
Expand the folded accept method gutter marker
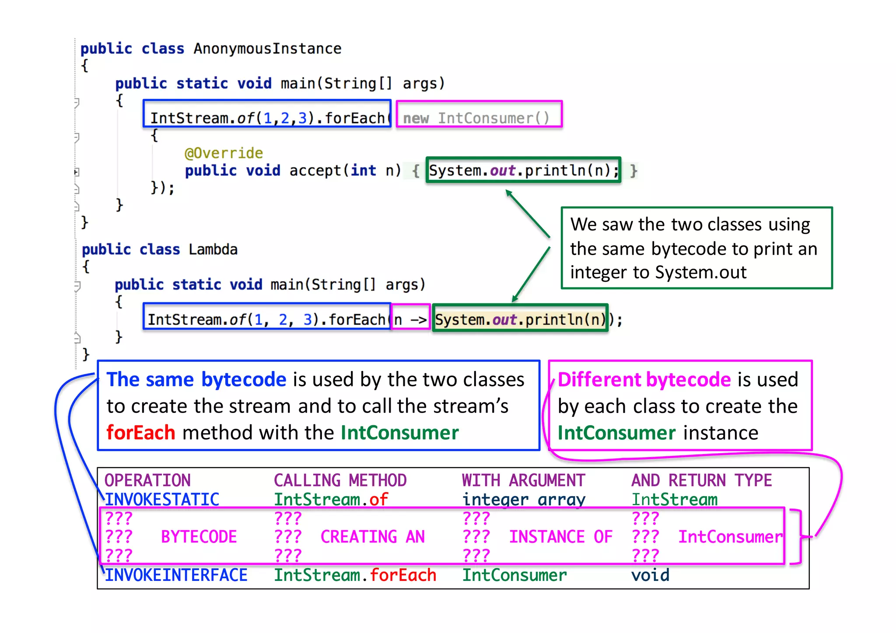(x=76, y=172)
